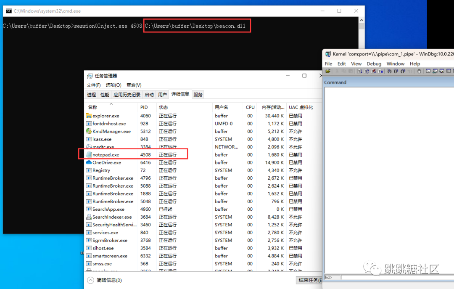Select the notepad.exe row in Task Manager
Viewport: 454px width, 289px height.
point(126,155)
